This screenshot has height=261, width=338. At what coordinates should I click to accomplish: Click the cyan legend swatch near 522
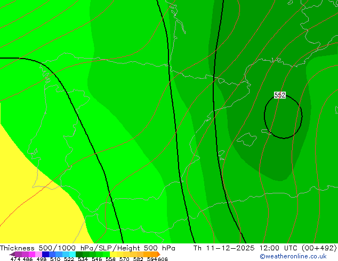pos(73,254)
